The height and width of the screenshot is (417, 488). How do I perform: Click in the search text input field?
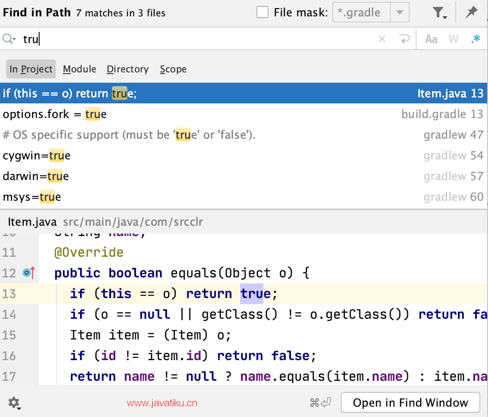click(x=194, y=39)
